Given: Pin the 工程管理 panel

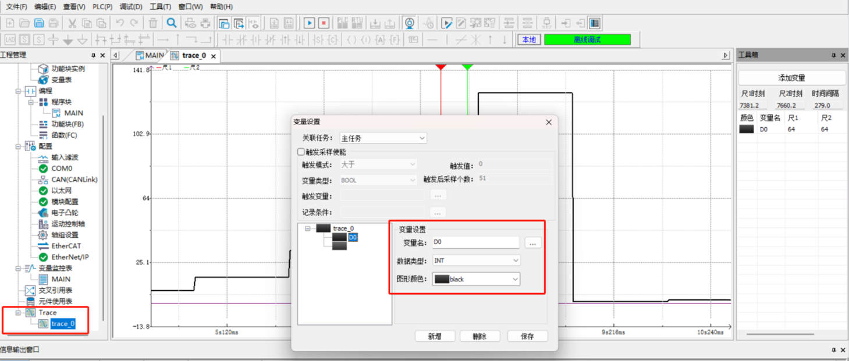Looking at the screenshot, I should coord(93,55).
